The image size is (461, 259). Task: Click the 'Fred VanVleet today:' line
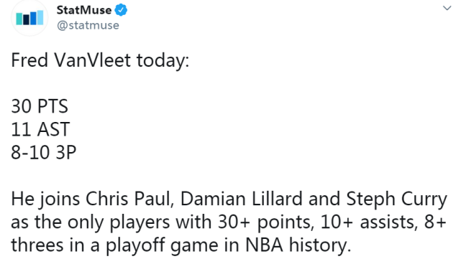(100, 61)
